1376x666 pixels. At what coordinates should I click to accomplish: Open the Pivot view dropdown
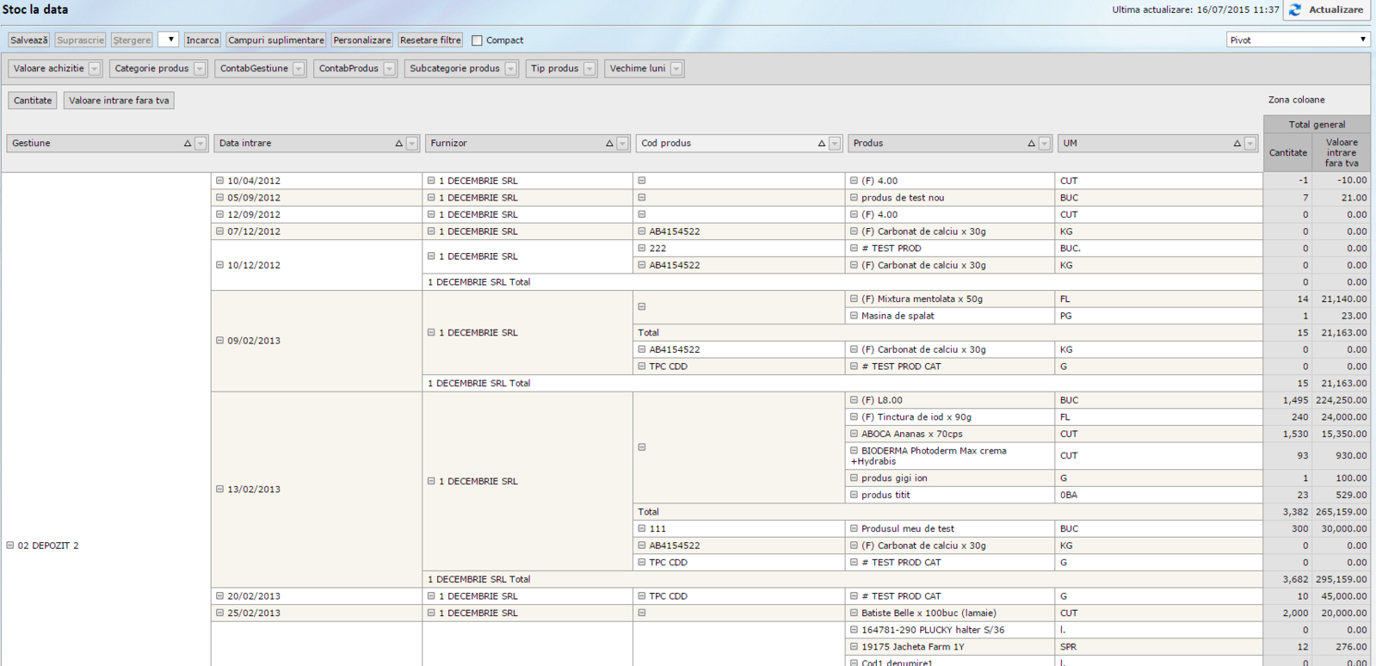click(1362, 40)
